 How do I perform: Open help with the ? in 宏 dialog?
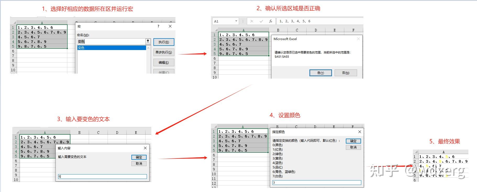158,26
